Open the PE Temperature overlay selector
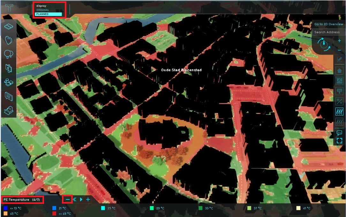The height and width of the screenshot is (217, 346). [22, 200]
